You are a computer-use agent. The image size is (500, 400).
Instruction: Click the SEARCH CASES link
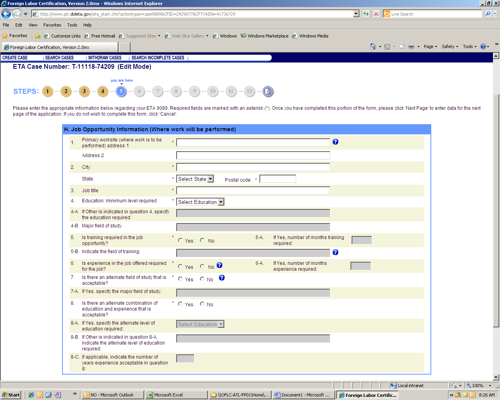tap(59, 58)
